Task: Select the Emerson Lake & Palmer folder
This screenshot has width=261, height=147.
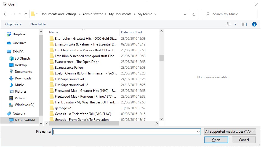Action: (83, 44)
